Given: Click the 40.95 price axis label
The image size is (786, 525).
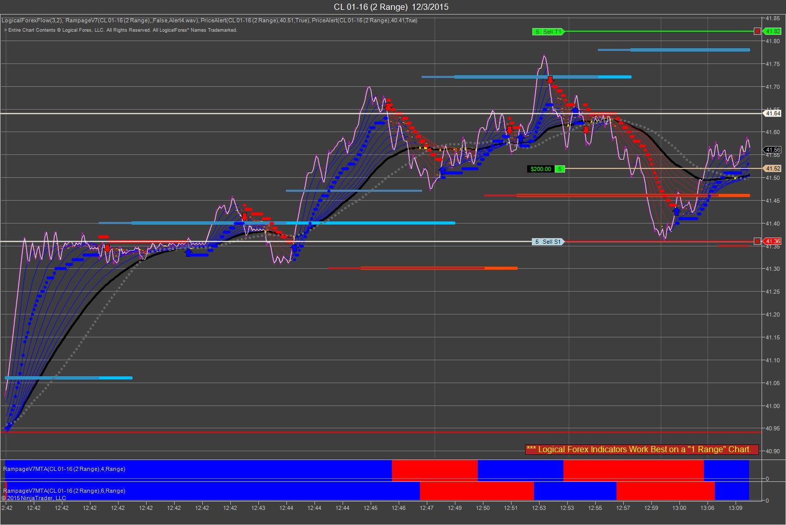Looking at the screenshot, I should (772, 429).
